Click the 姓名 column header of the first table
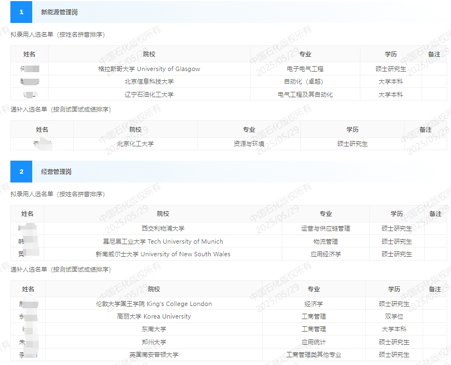Viewport: 451px width, 365px height. [30, 54]
